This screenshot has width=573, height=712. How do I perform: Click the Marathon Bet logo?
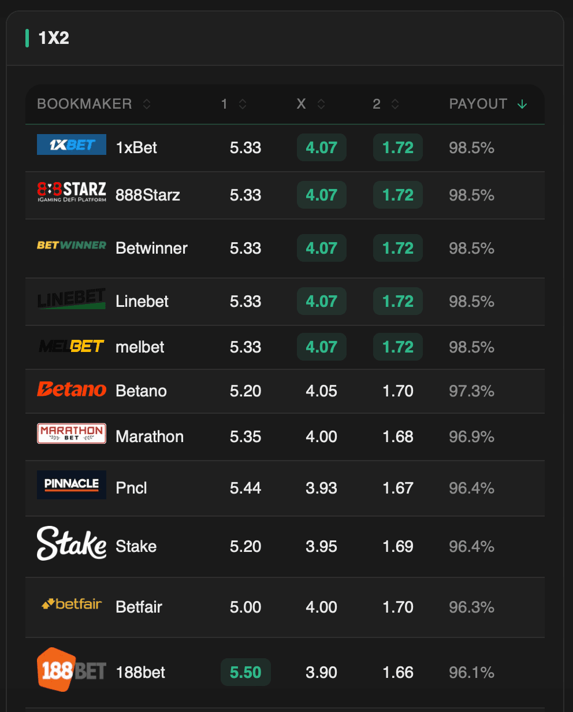[x=71, y=433]
